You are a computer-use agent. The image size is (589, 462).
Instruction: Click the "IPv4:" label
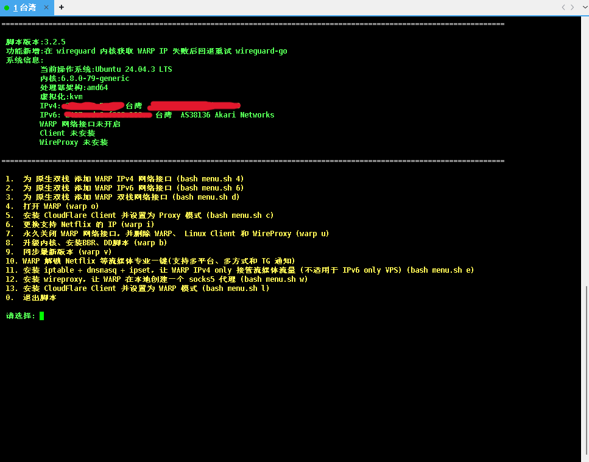coord(50,106)
